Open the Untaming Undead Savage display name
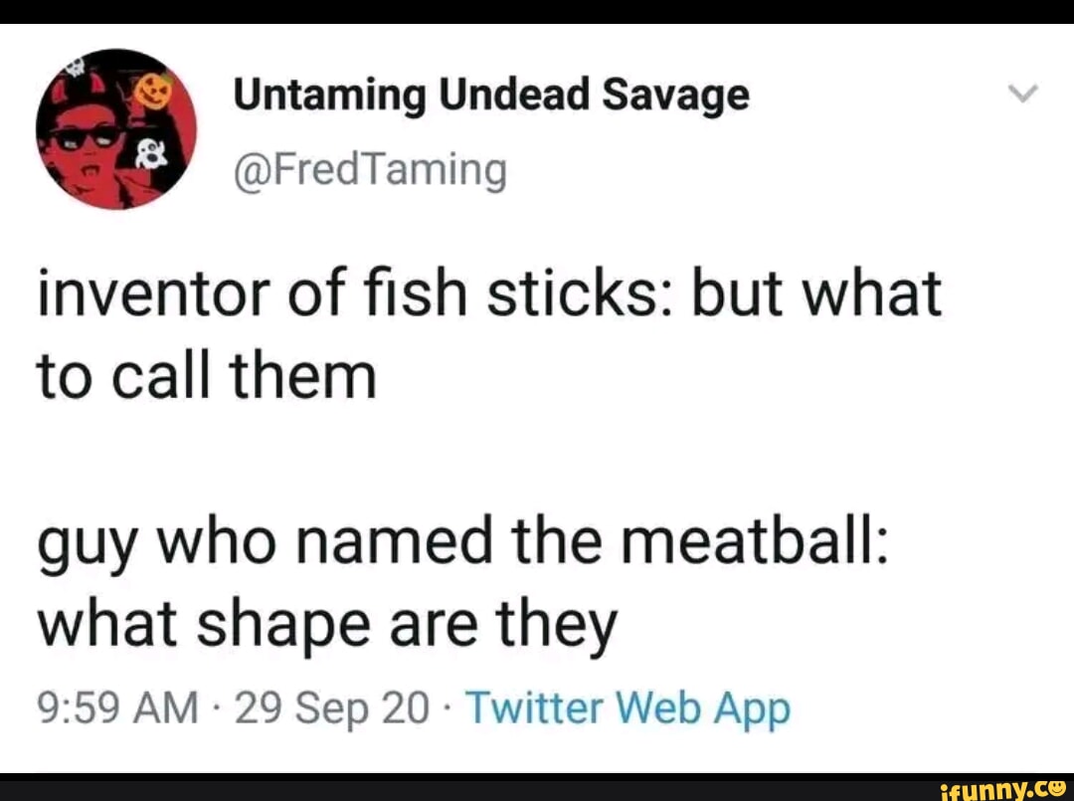Screen dimensions: 1074x801 pyautogui.click(x=491, y=96)
